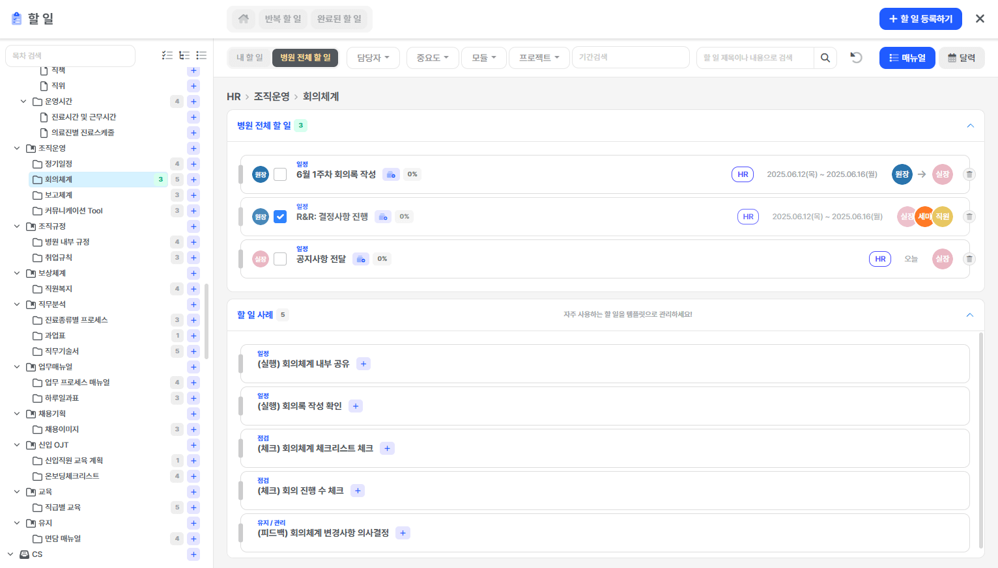Click 0% progress of 6월 1주차 회의록 작성
The image size is (998, 568).
coord(412,174)
